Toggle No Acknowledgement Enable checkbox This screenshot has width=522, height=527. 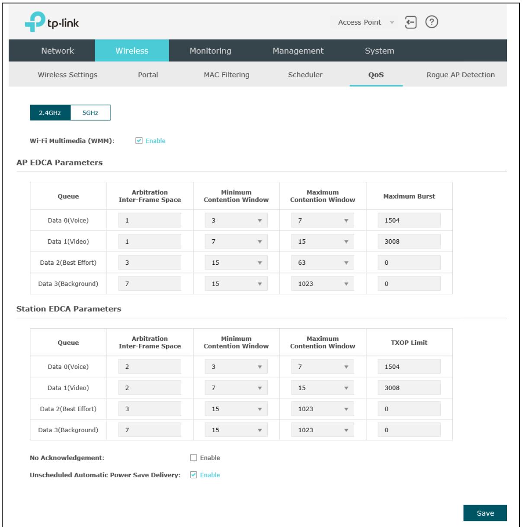click(193, 458)
